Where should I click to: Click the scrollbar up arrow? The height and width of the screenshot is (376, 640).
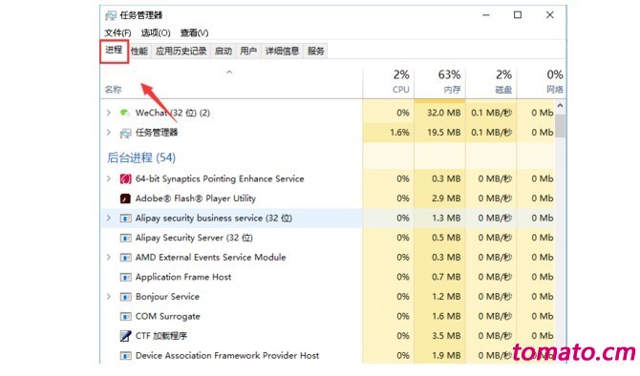coord(560,106)
